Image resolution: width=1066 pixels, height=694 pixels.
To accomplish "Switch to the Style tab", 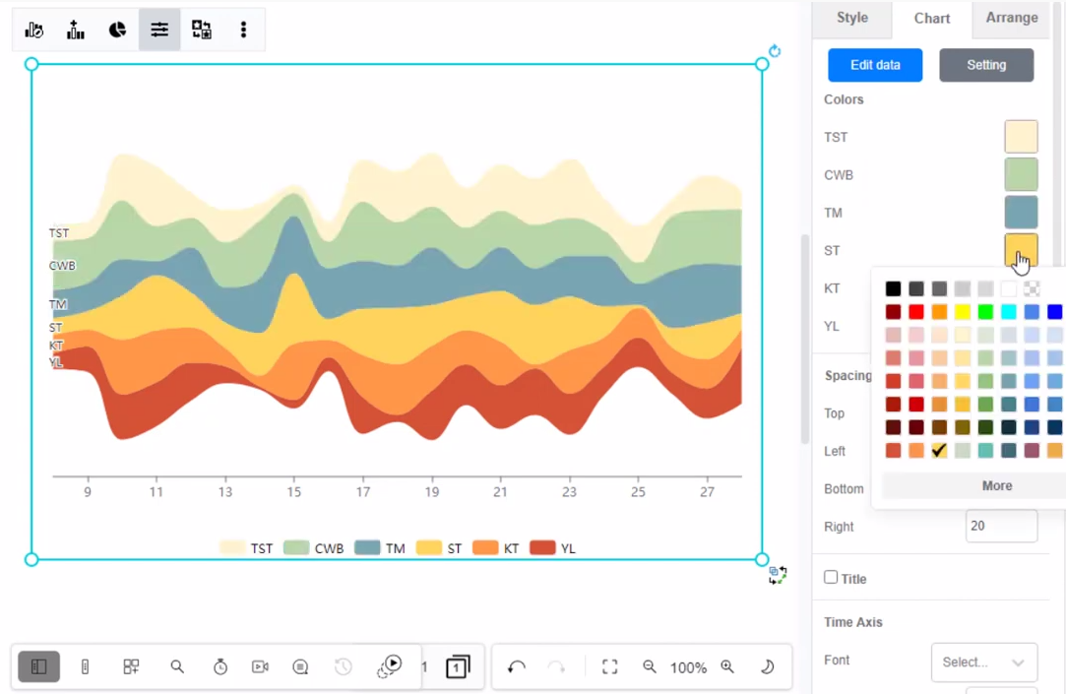I will pos(851,18).
